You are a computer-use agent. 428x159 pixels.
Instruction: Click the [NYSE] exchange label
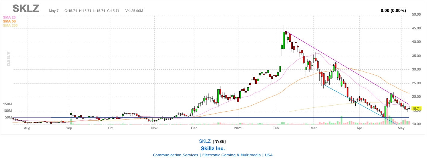coord(219,142)
